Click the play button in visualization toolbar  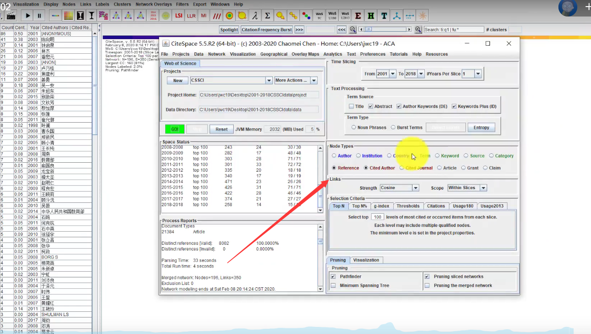pyautogui.click(x=28, y=16)
